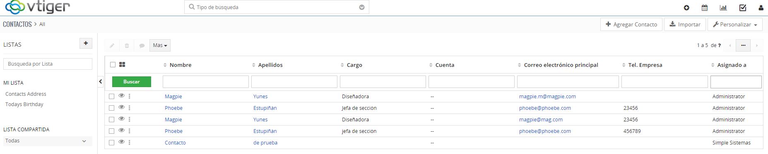The width and height of the screenshot is (768, 154).
Task: Click the comment bubble icon in toolbar
Action: click(x=142, y=45)
